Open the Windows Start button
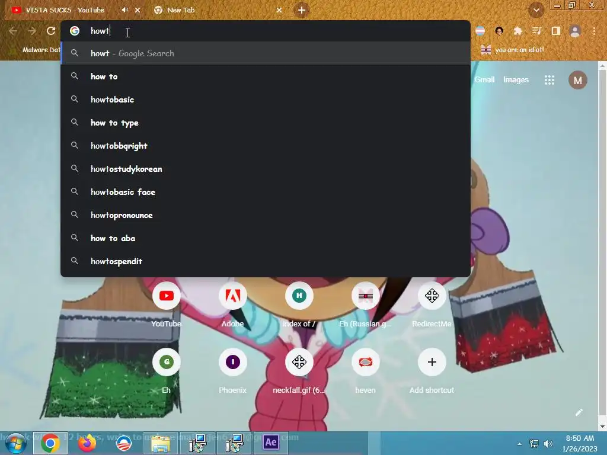Image resolution: width=607 pixels, height=455 pixels. 16,443
